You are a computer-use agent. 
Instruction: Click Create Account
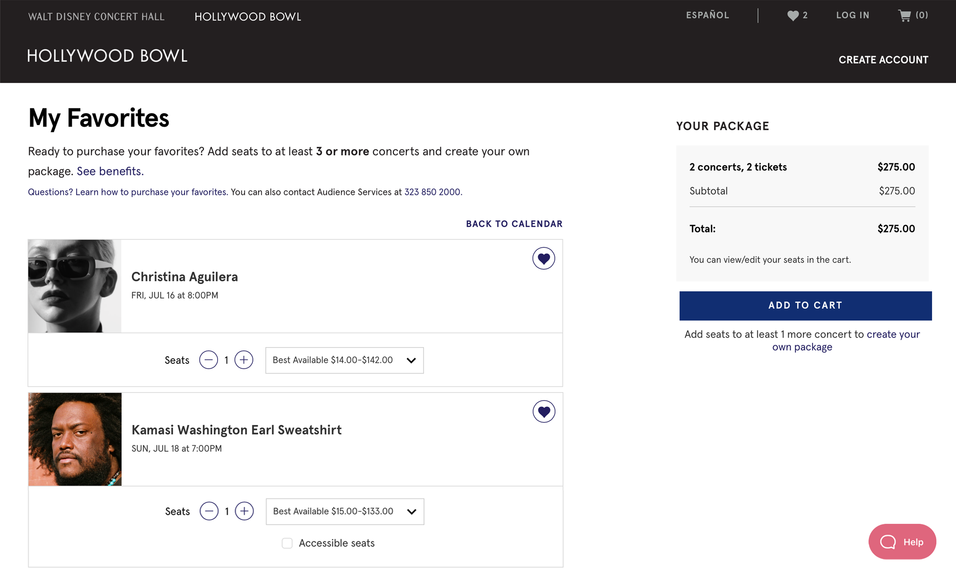coord(883,60)
